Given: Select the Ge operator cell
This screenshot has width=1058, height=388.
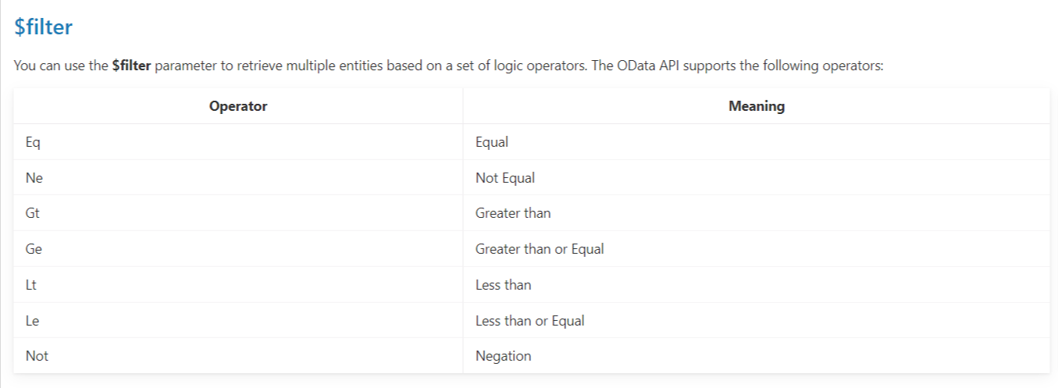Looking at the screenshot, I should point(34,249).
